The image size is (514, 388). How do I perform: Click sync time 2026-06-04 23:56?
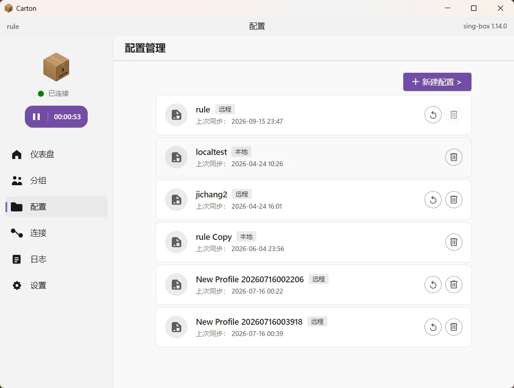coord(258,249)
